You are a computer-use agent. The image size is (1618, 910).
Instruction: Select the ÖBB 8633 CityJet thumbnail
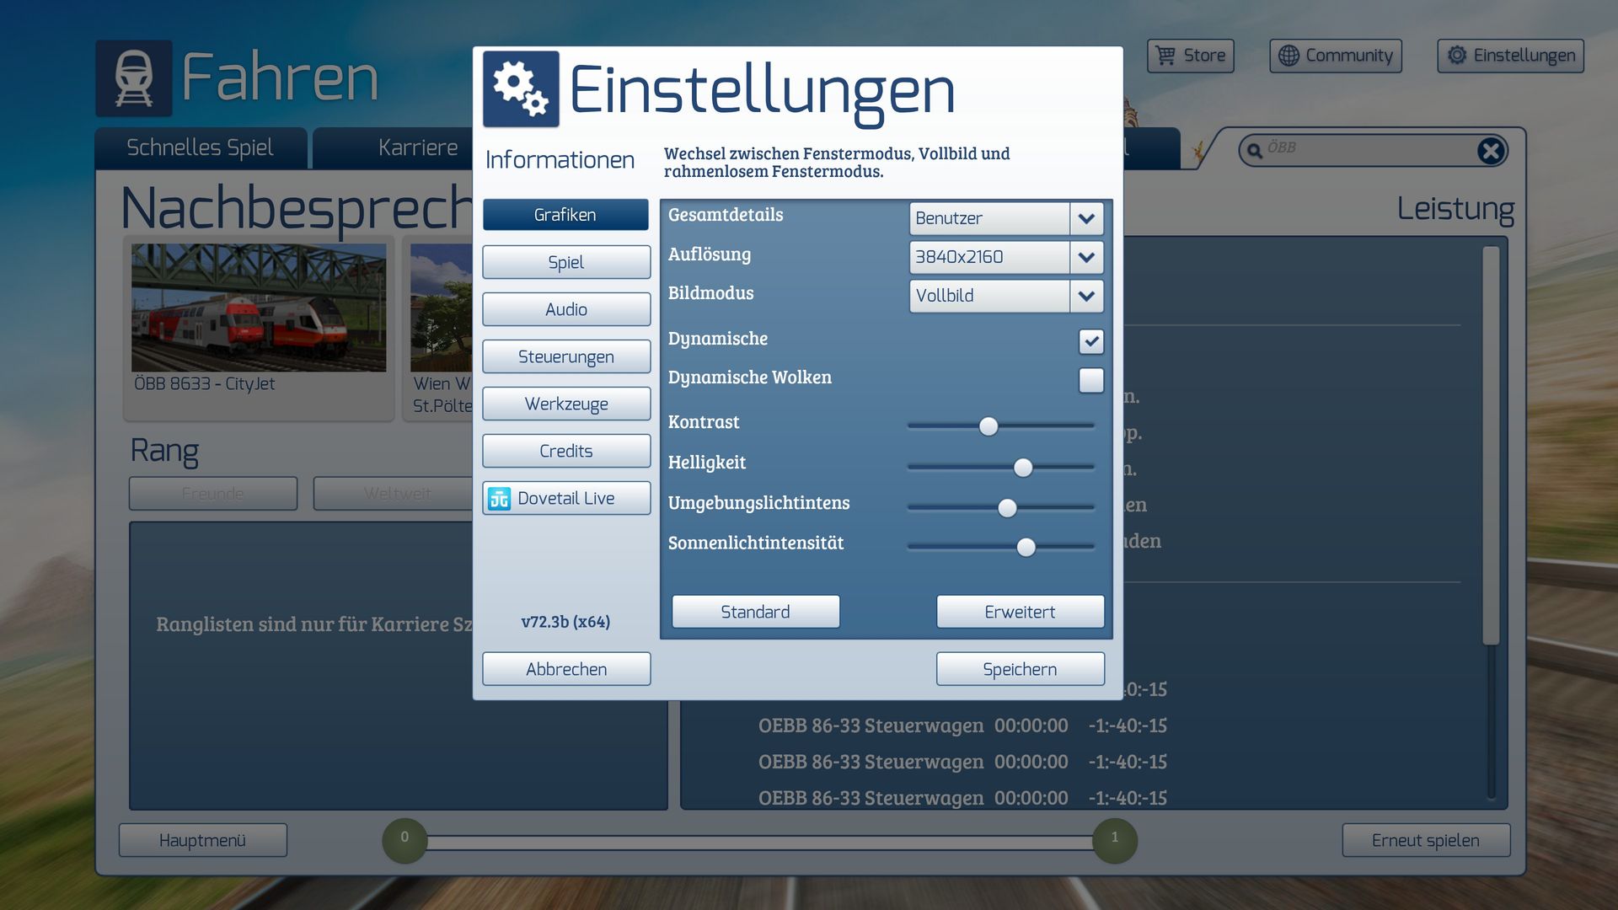tap(259, 308)
